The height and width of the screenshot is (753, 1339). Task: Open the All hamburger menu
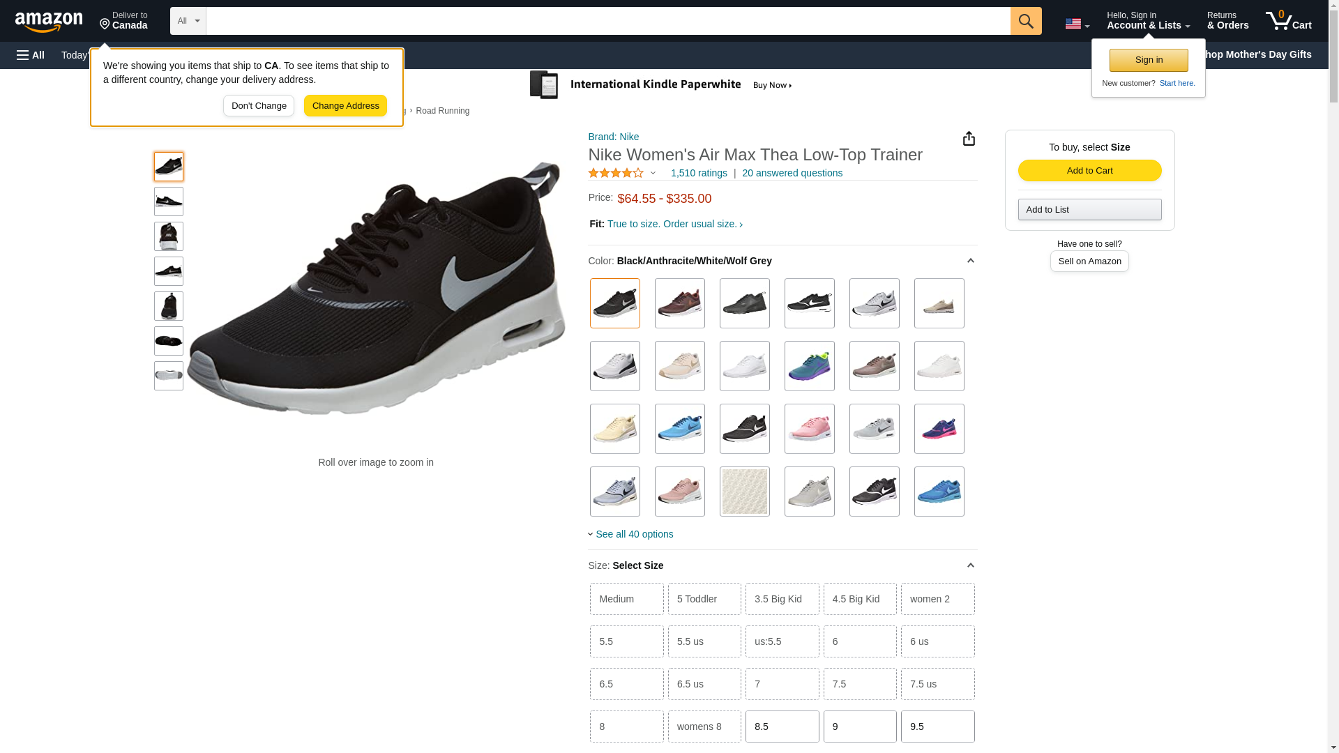click(x=31, y=55)
